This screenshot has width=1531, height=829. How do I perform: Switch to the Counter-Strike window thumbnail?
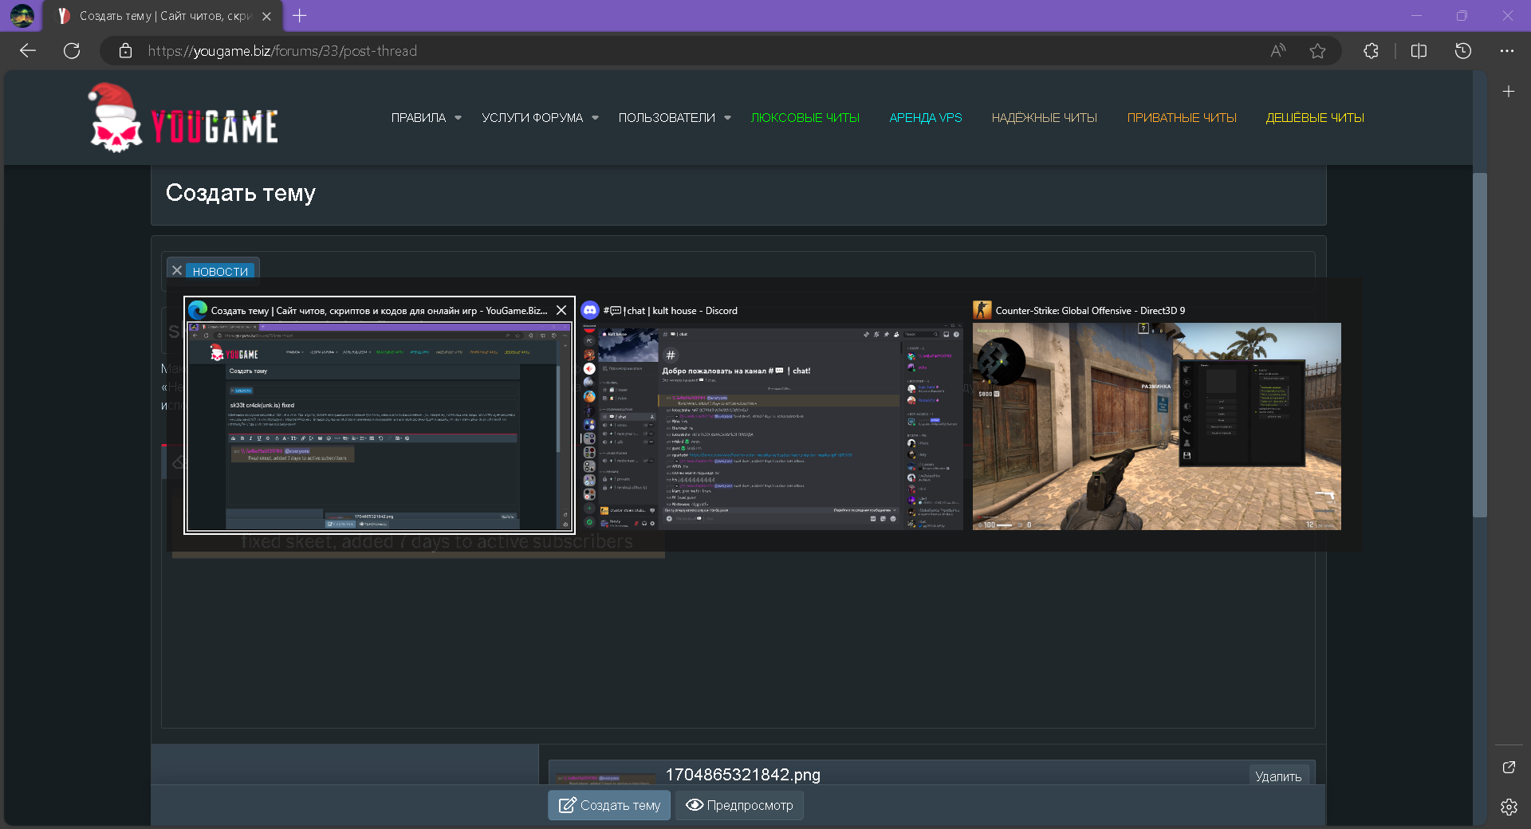point(1156,426)
